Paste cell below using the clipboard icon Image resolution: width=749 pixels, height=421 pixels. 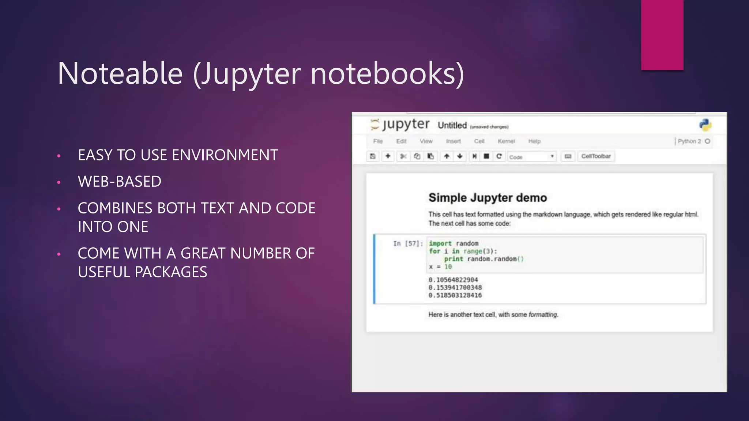(x=431, y=156)
